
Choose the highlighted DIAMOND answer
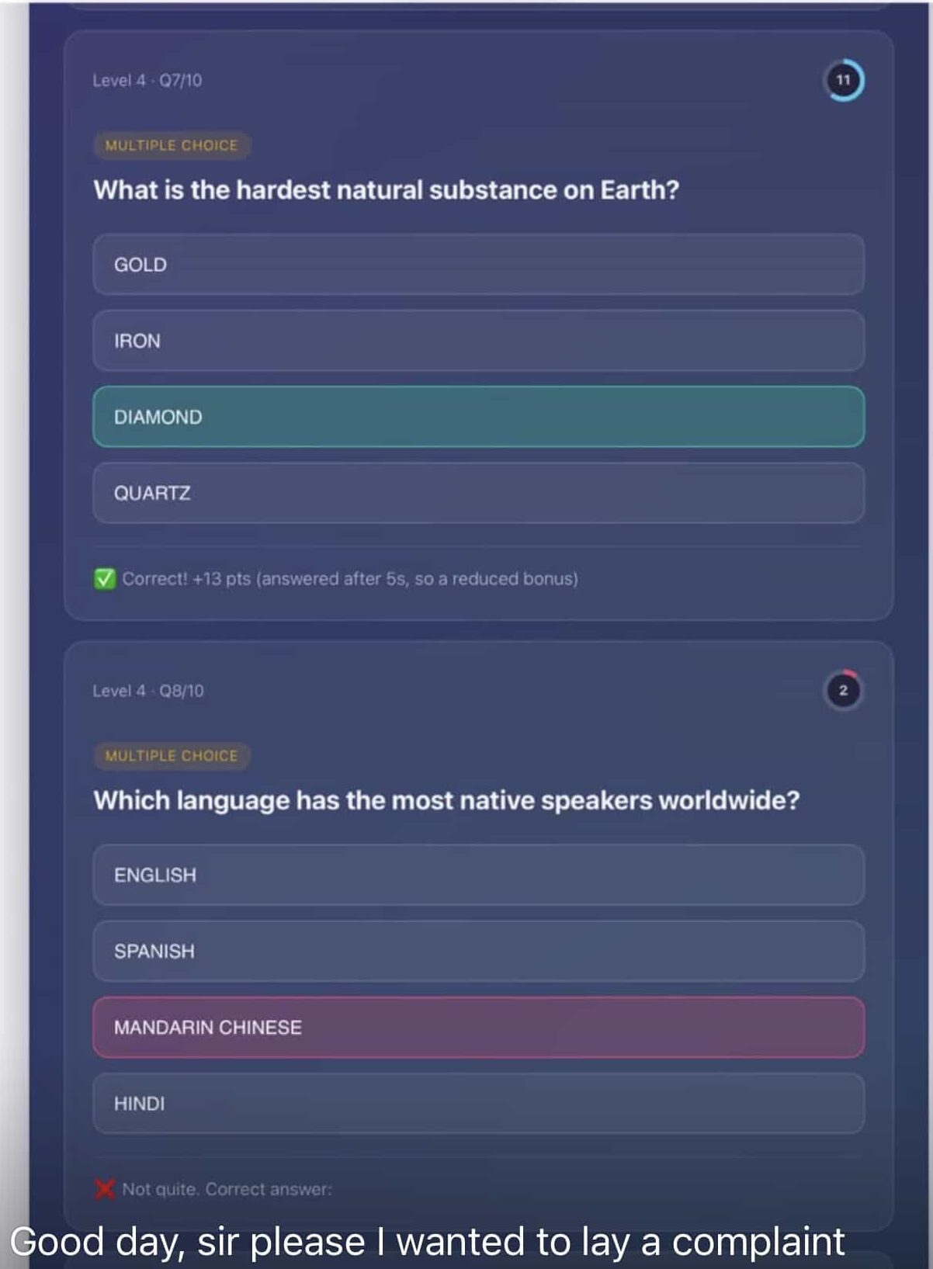478,417
